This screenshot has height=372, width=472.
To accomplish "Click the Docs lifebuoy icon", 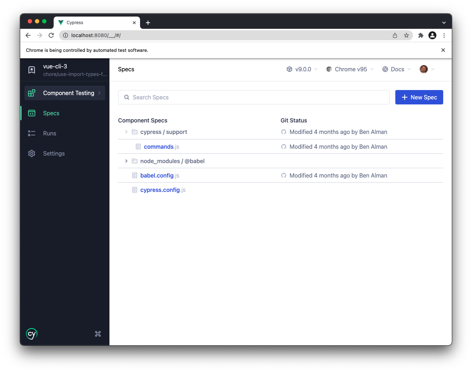I will tap(385, 69).
